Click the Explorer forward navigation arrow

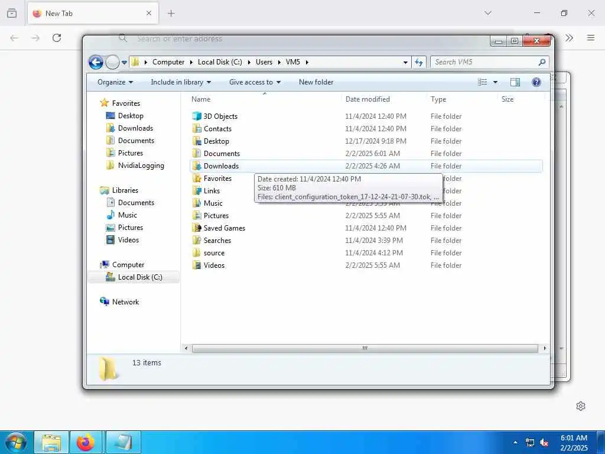point(112,61)
